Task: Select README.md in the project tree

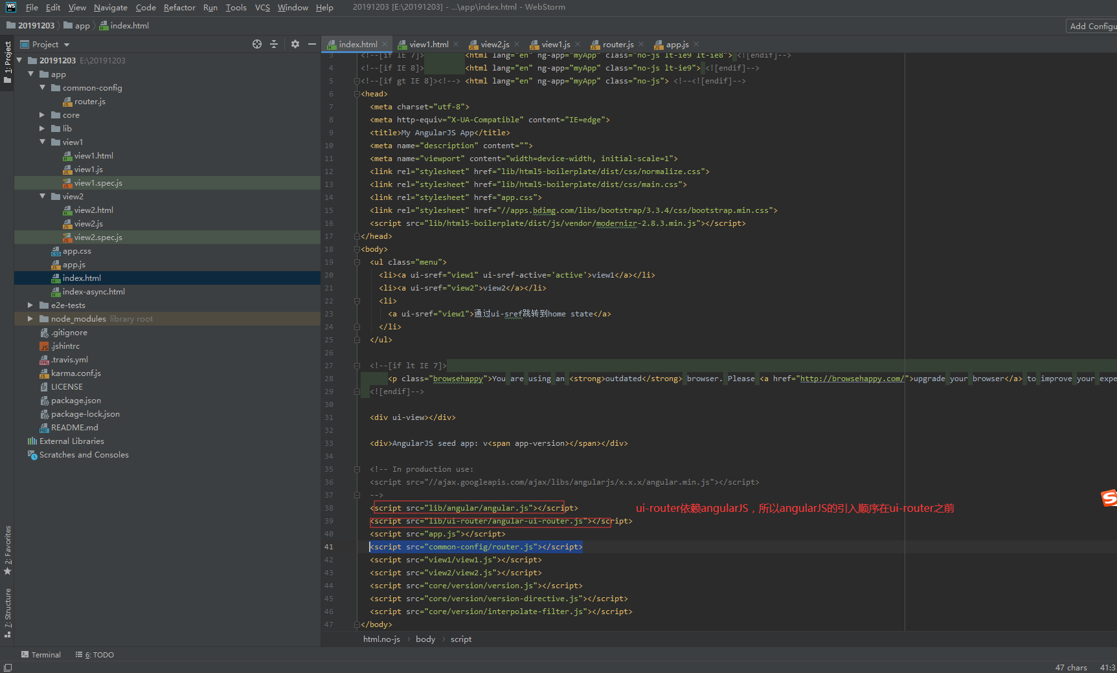Action: (74, 427)
